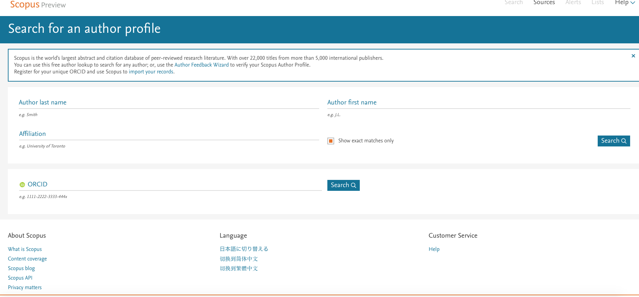Click the Scopus logo
The image size is (639, 297).
pos(38,5)
